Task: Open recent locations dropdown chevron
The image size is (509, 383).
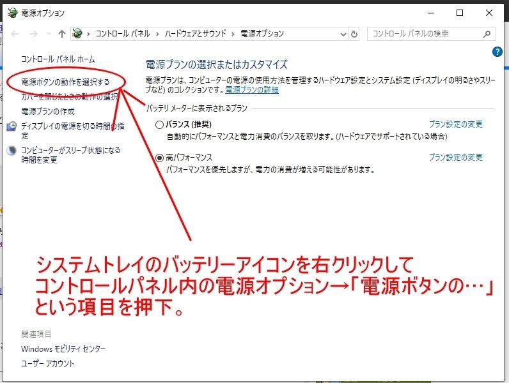Action: coord(49,34)
